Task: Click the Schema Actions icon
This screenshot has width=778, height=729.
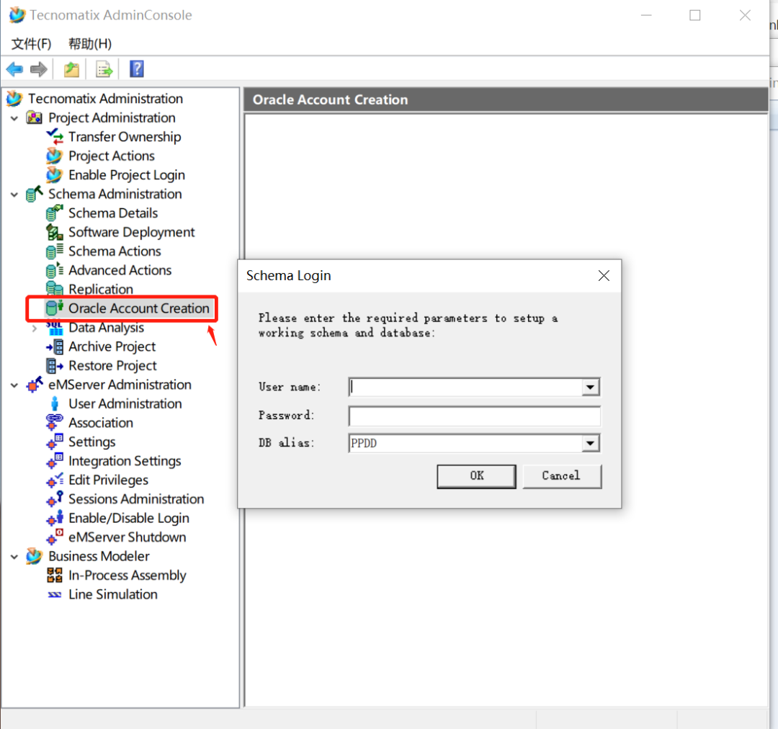Action: (55, 251)
